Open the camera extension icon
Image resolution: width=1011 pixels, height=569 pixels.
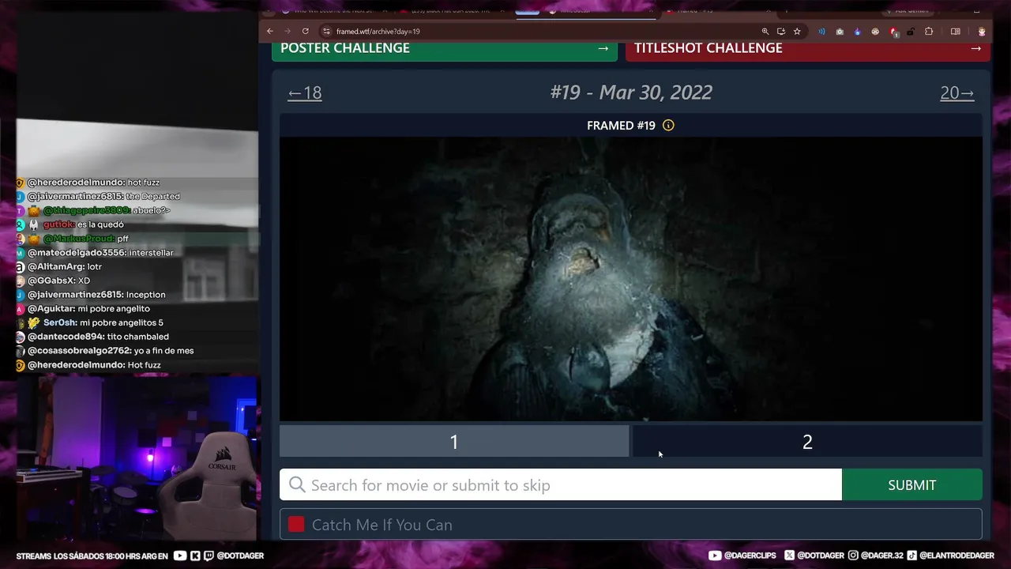point(840,32)
